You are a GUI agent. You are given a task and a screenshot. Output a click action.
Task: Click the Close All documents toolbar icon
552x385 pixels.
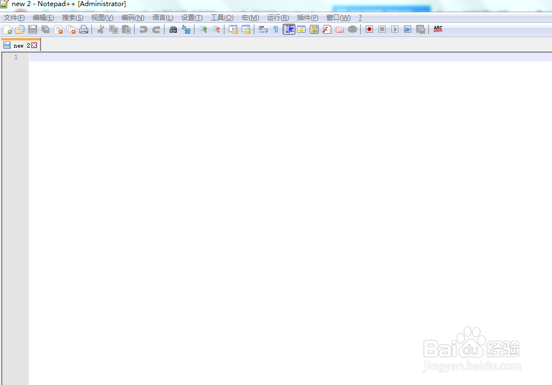click(71, 29)
